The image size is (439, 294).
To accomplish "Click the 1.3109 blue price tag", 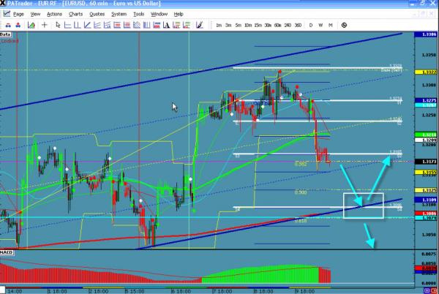I will tap(427, 200).
